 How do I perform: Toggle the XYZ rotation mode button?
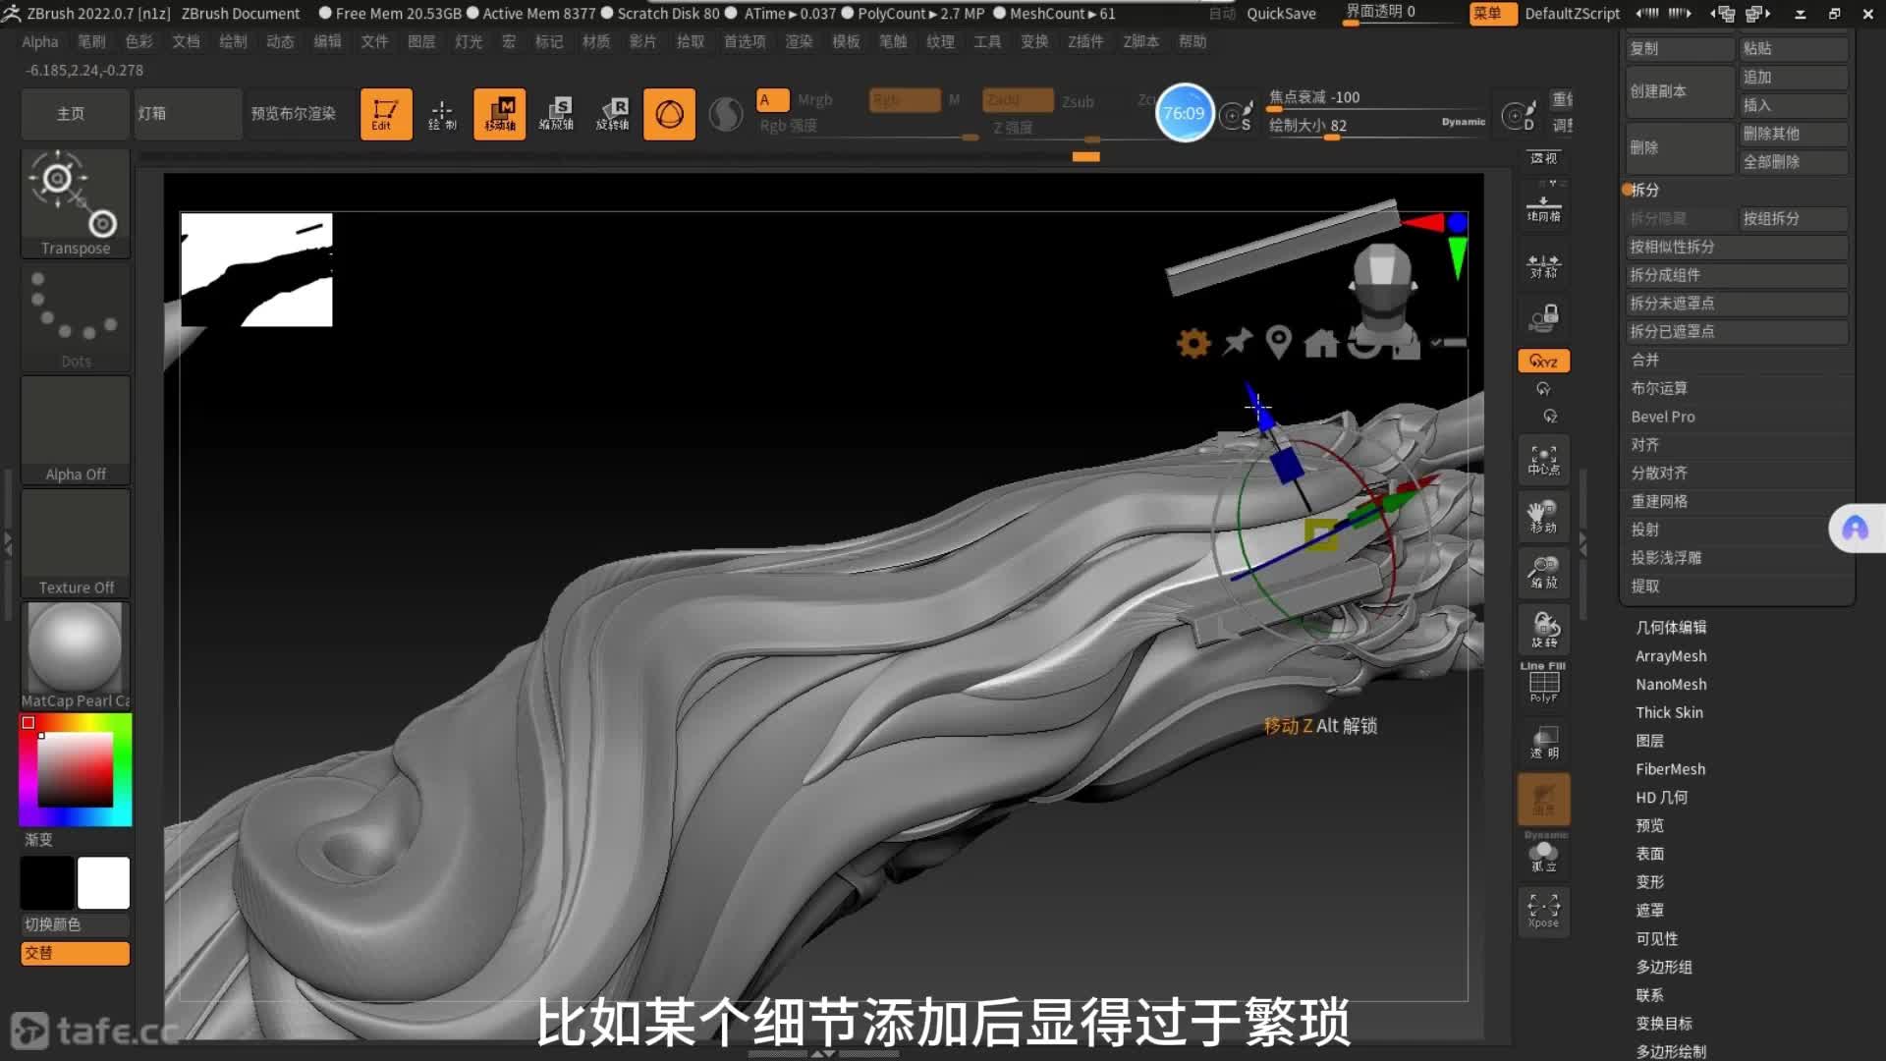click(x=1543, y=361)
